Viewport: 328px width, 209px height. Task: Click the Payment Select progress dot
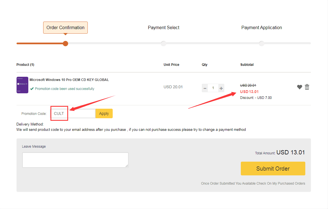(163, 43)
